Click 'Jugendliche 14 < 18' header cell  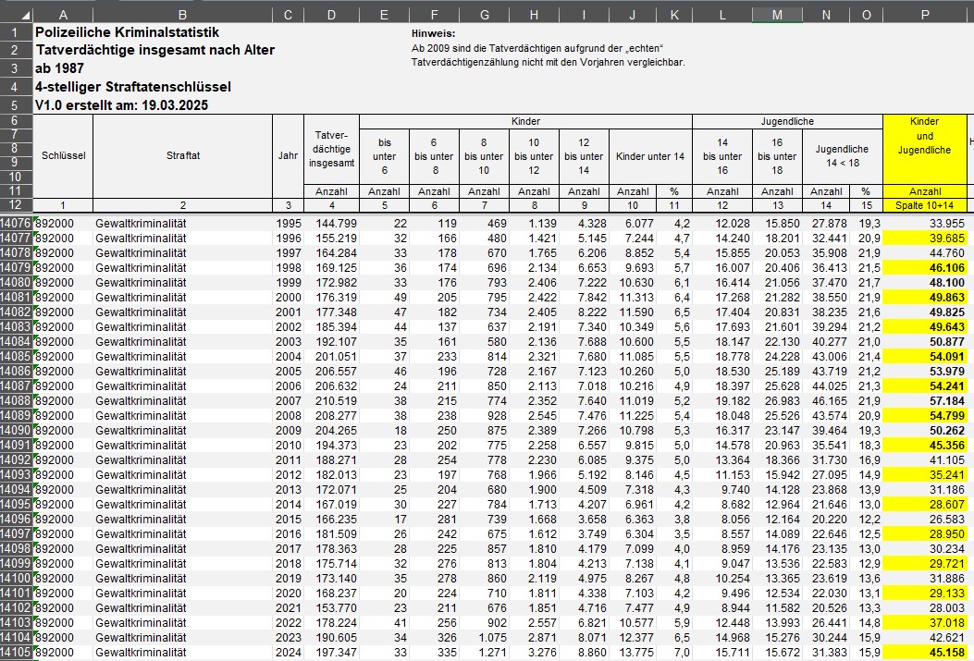coord(842,156)
